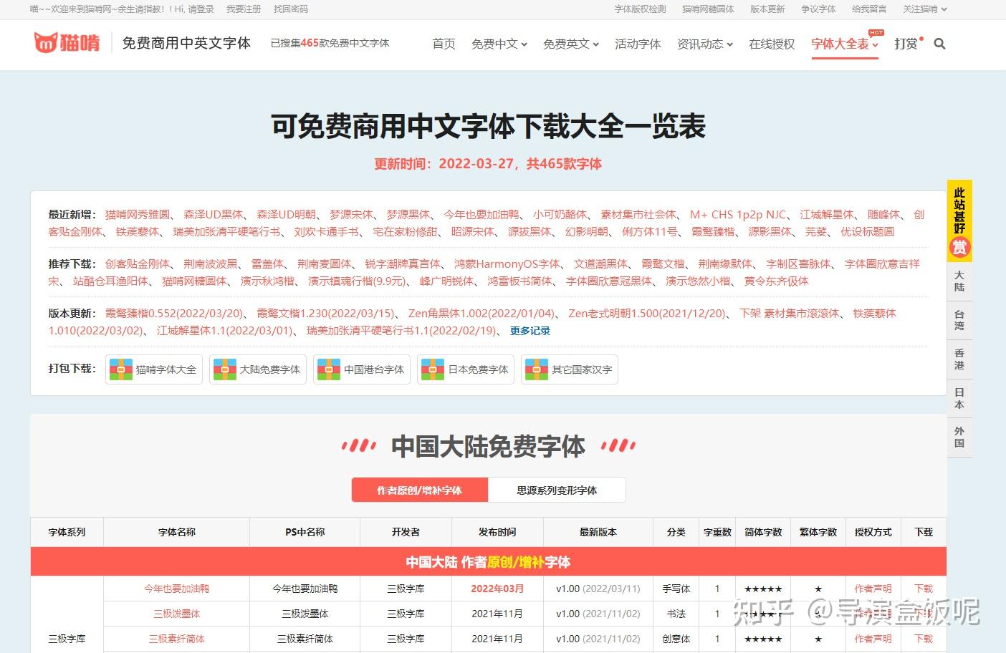The height and width of the screenshot is (653, 1006).
Task: Click the 赏 coin icon in sidebar
Action: tap(959, 248)
